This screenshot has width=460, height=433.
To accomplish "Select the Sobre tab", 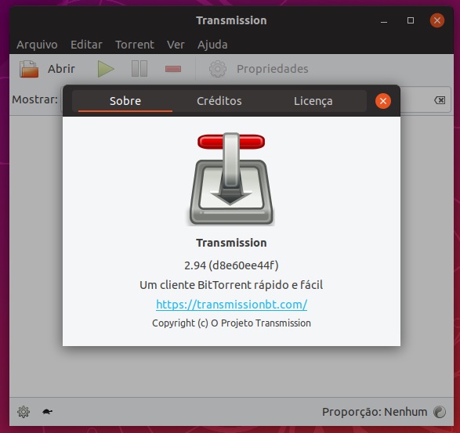I will pos(125,101).
